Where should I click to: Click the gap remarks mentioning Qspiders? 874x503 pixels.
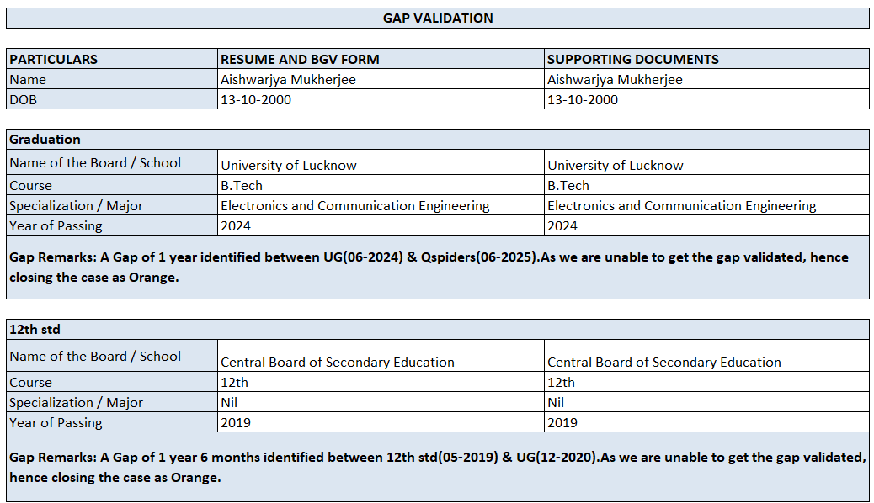(x=429, y=267)
